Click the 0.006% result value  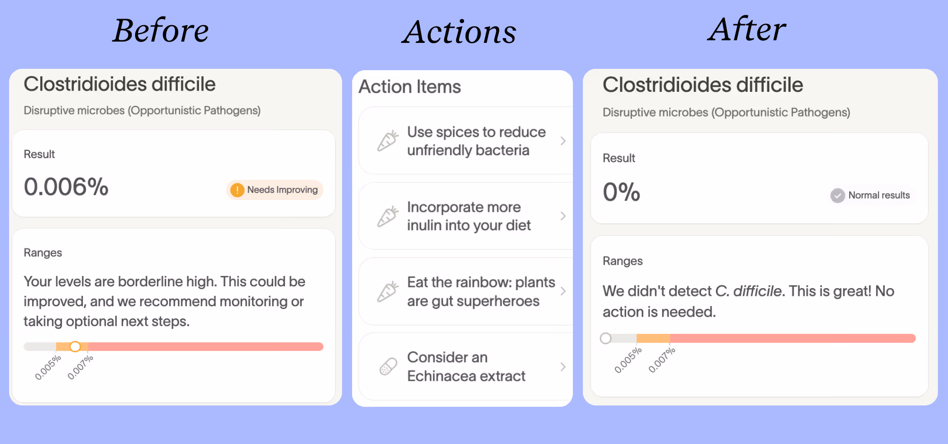tap(66, 187)
